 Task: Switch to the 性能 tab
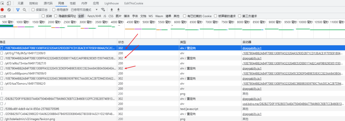pos(73,3)
